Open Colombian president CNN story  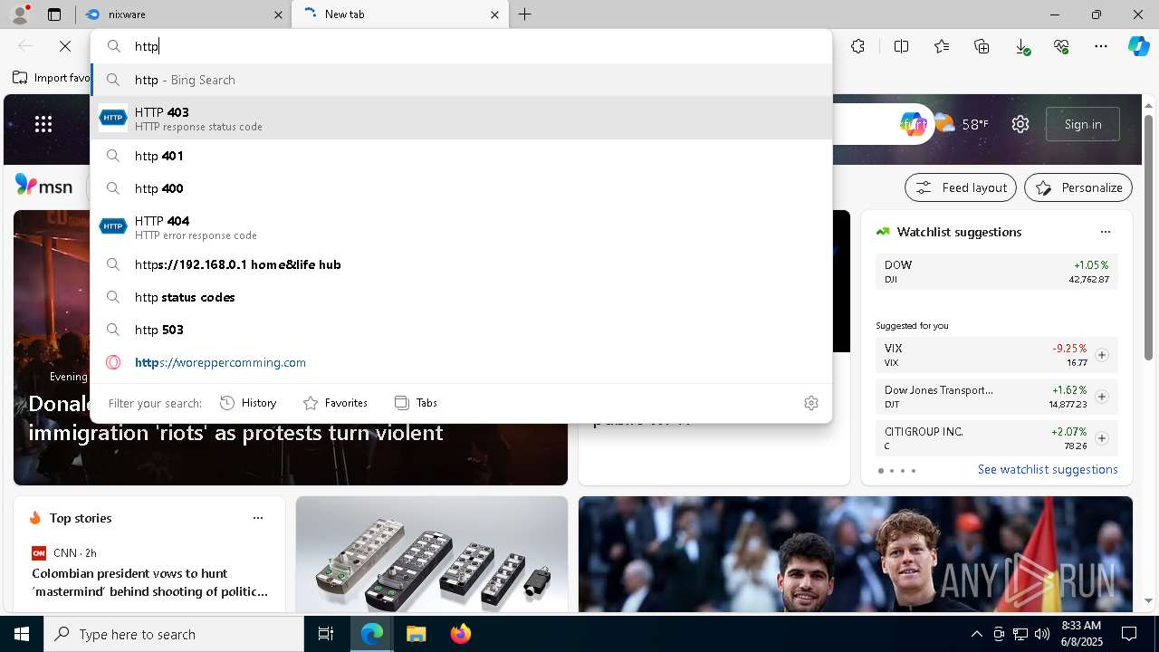coord(150,582)
